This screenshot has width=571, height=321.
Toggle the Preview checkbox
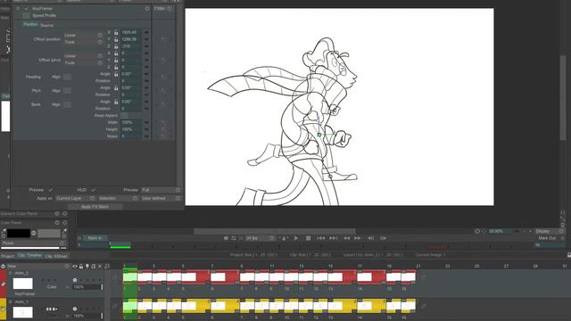pyautogui.click(x=50, y=190)
